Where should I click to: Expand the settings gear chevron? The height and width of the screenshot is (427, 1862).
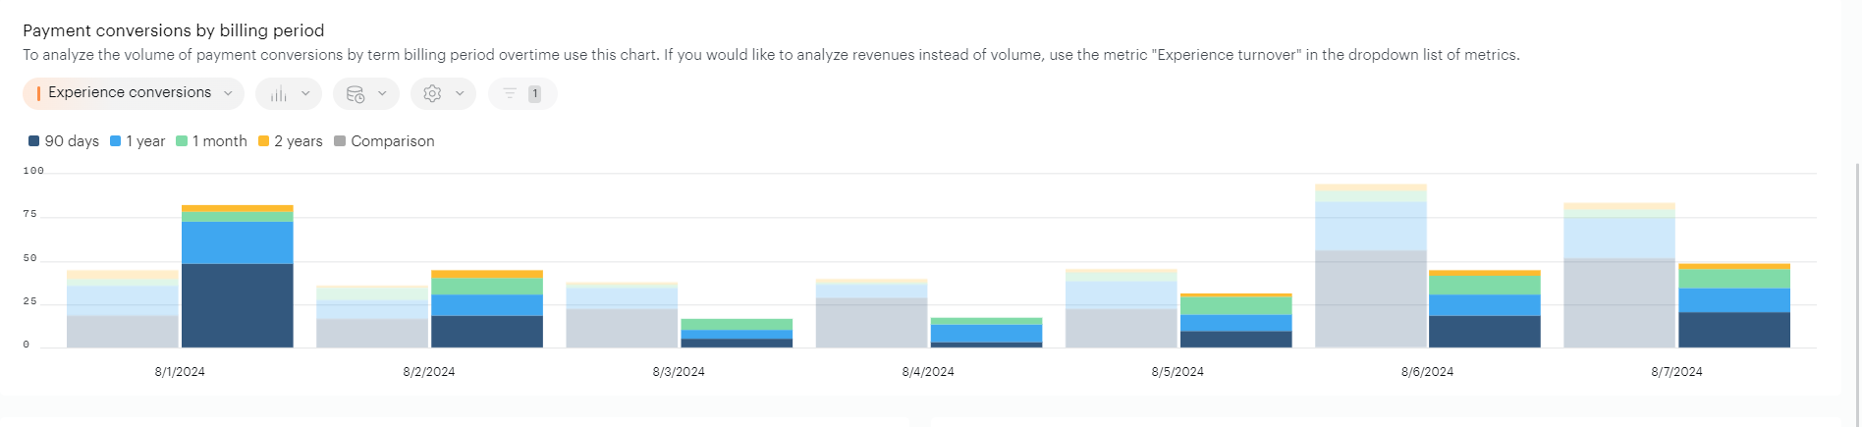tap(460, 94)
